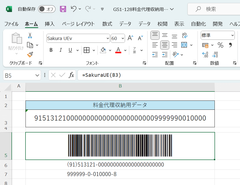Click the Cut scissors icon
The image size is (240, 185).
click(x=30, y=35)
